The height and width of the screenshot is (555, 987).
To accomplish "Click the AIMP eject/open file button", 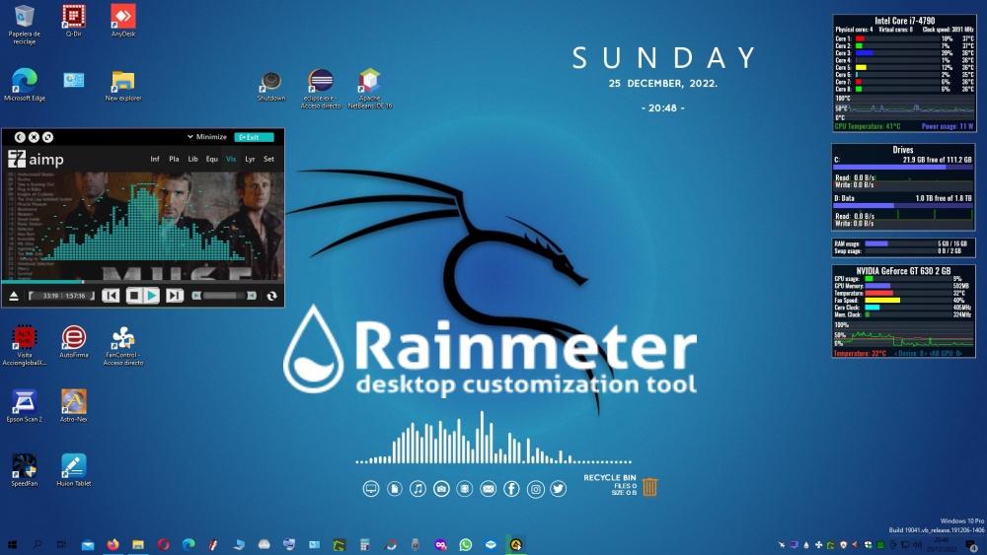I will (x=13, y=296).
